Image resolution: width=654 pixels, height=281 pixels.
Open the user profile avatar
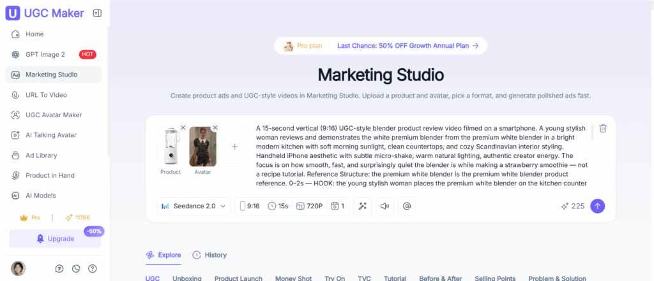pos(19,268)
